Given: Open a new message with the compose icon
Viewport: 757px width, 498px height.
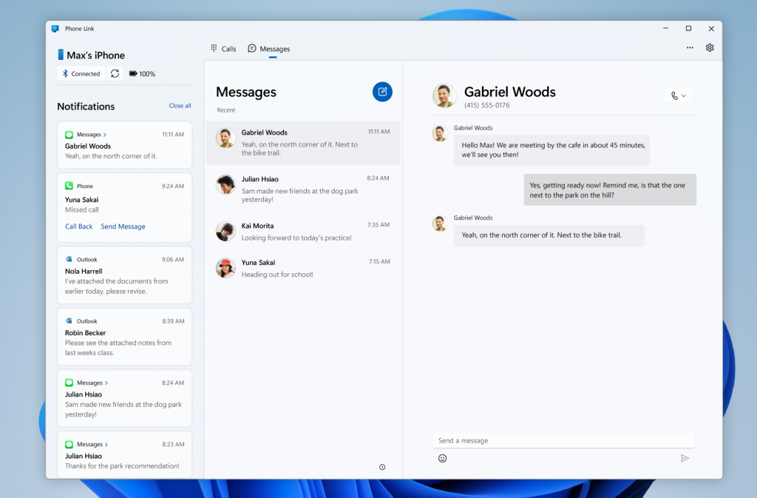Looking at the screenshot, I should (x=382, y=92).
